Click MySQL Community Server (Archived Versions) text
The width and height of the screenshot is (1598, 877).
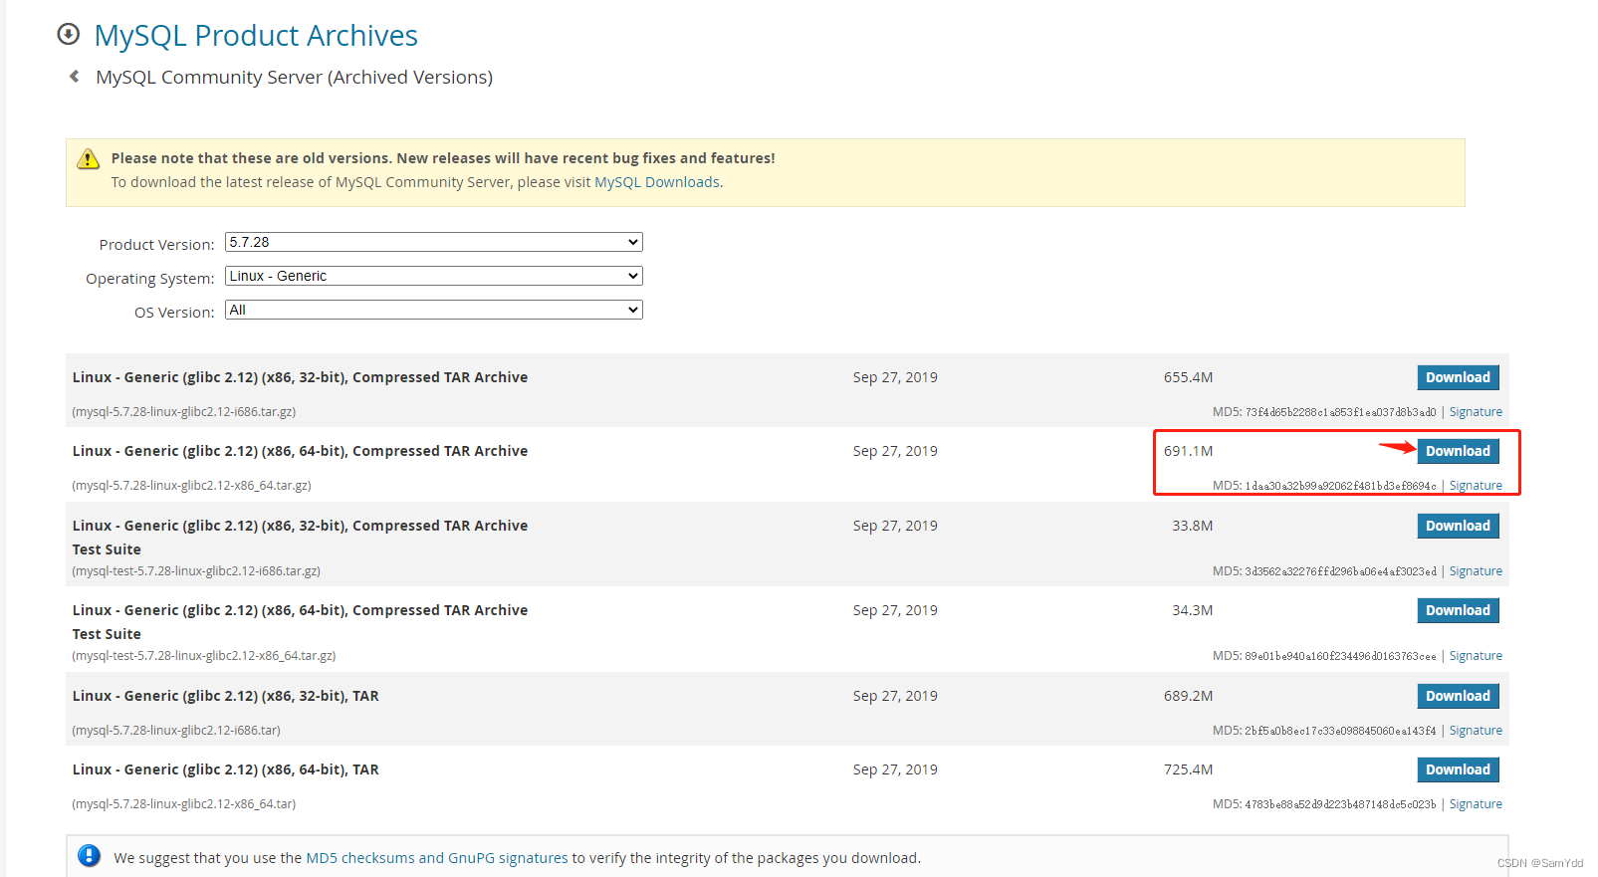pyautogui.click(x=294, y=77)
